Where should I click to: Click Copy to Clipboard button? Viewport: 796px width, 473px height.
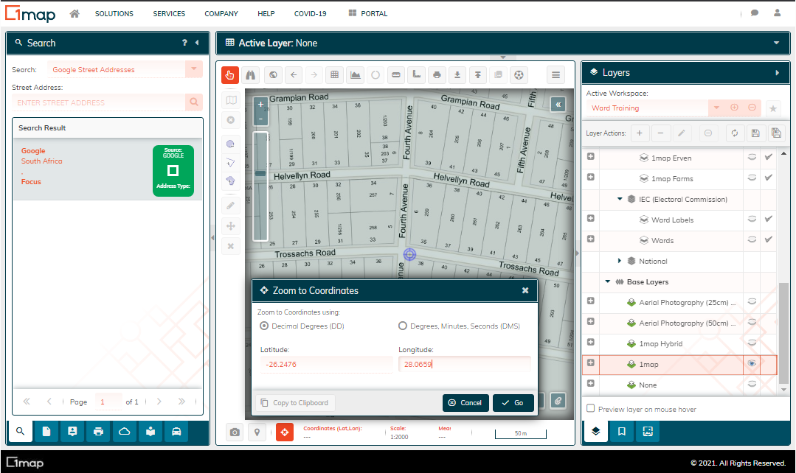tap(295, 403)
